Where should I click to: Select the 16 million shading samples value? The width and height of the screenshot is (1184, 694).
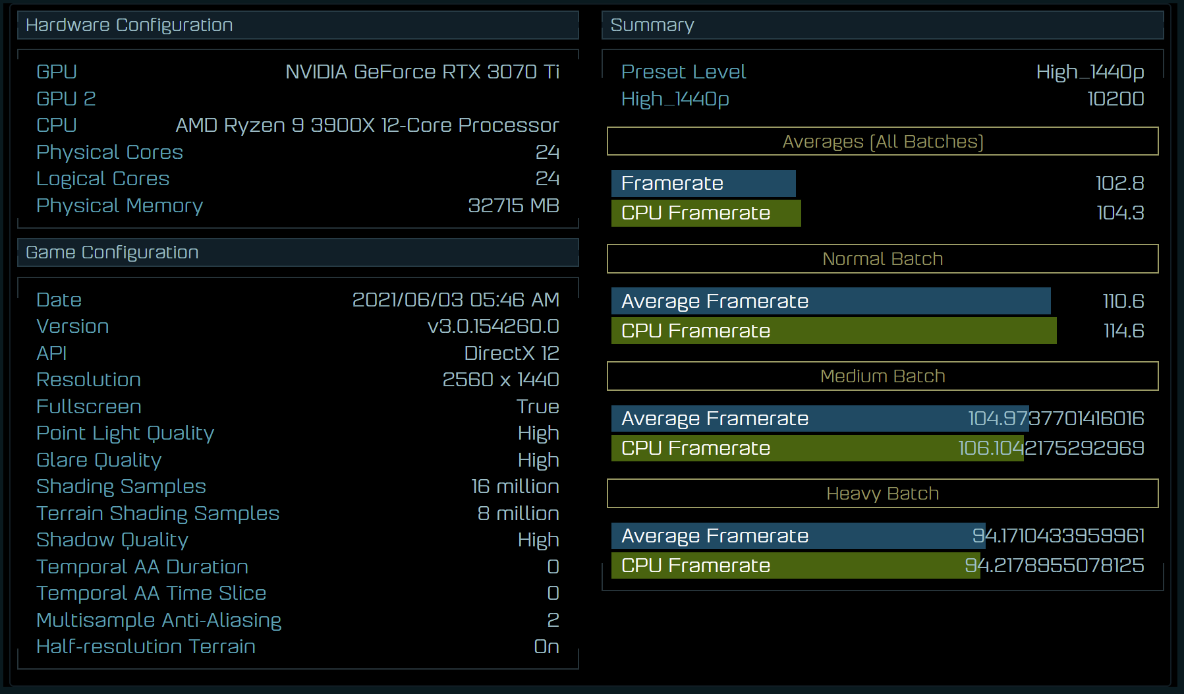click(x=515, y=486)
